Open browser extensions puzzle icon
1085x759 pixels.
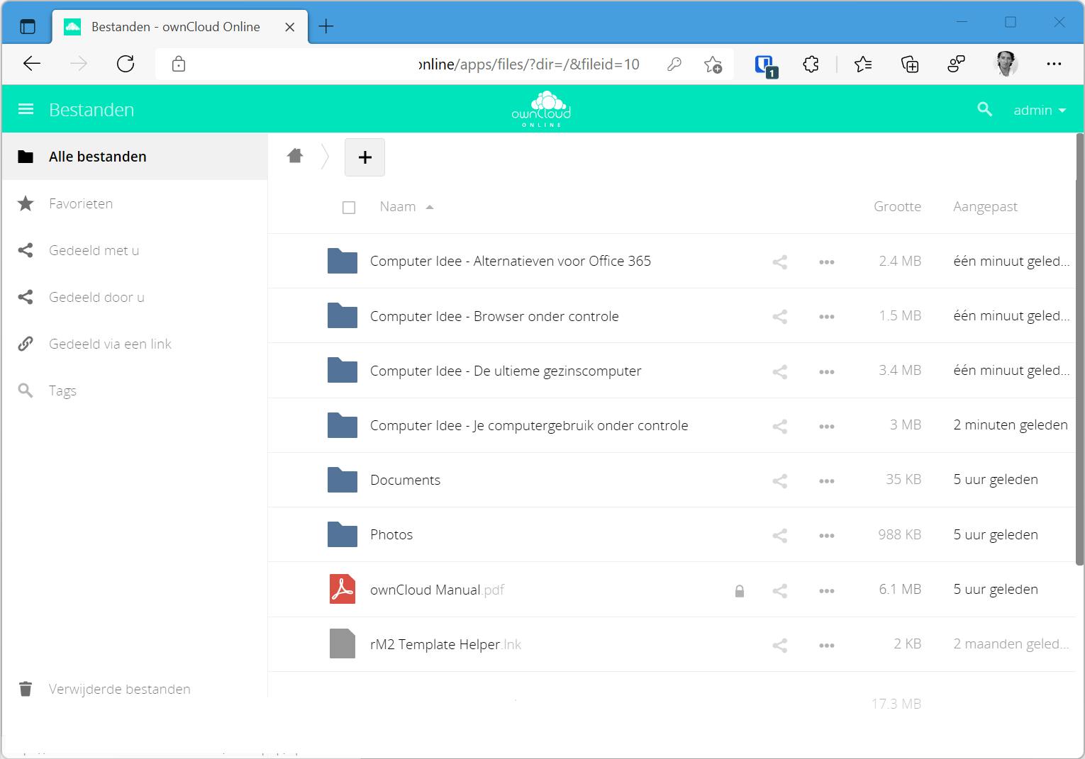811,64
